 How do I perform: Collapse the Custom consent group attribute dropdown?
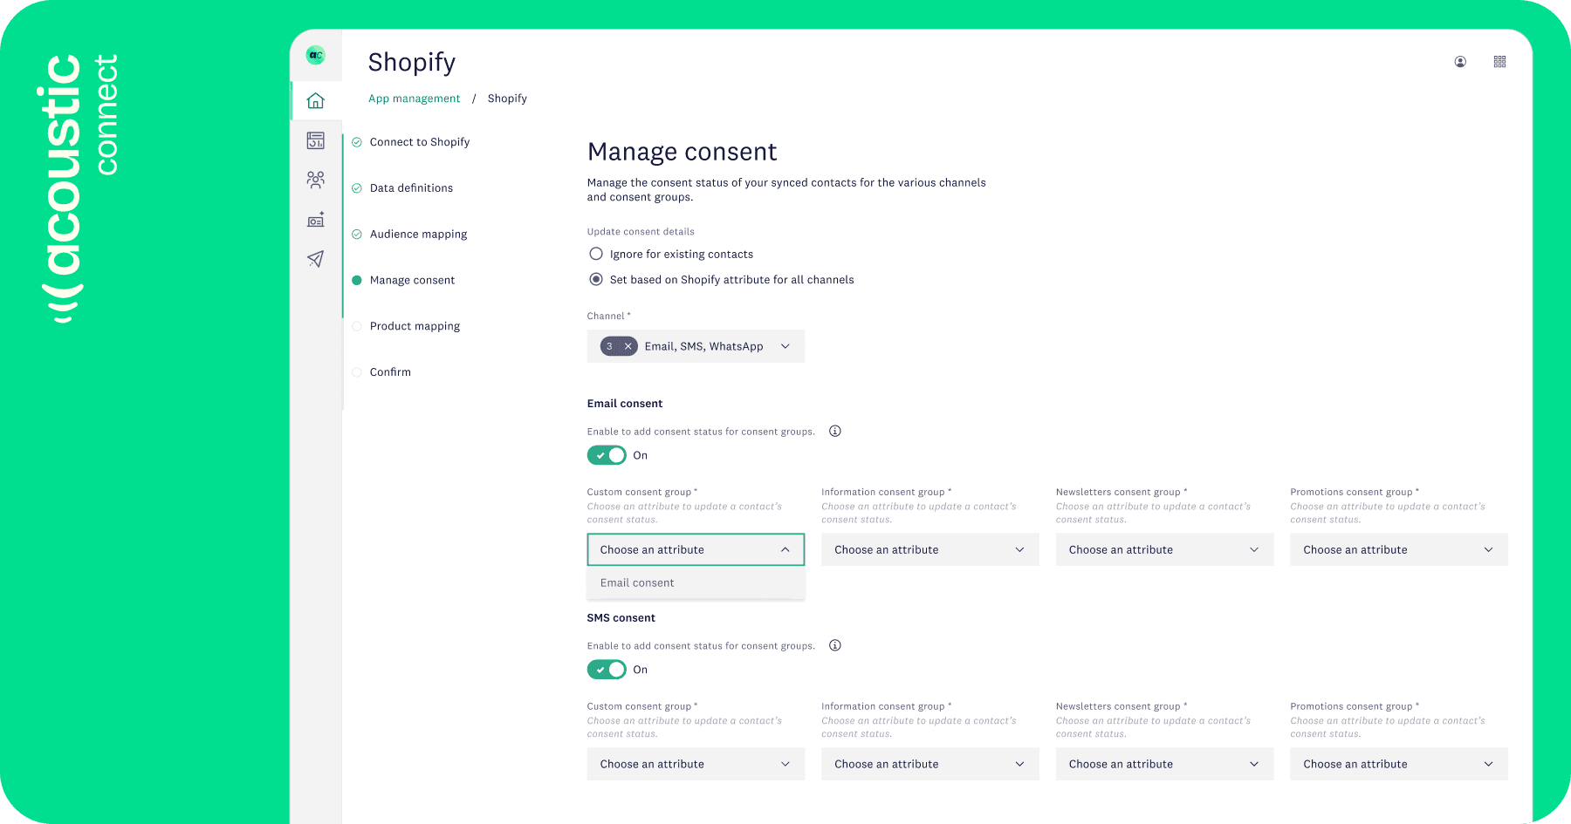(695, 549)
